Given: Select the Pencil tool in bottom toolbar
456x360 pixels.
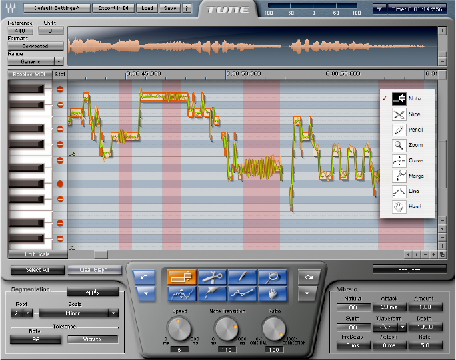Looking at the screenshot, I should [x=243, y=277].
